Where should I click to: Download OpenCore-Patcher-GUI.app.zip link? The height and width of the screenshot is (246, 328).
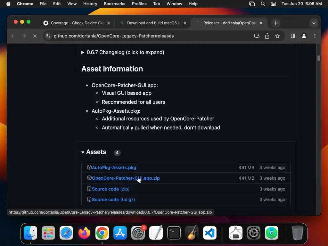pos(126,178)
